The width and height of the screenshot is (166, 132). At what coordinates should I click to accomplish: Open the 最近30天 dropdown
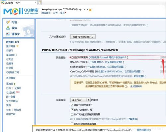tap(80, 100)
